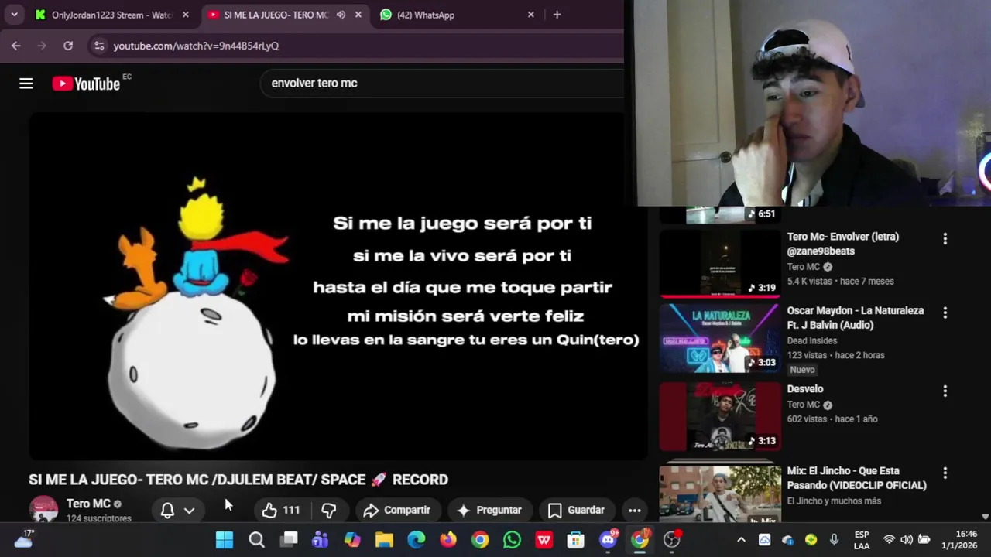This screenshot has width=991, height=557.
Task: Click the video title SI ME LA JUEGO
Action: [238, 480]
